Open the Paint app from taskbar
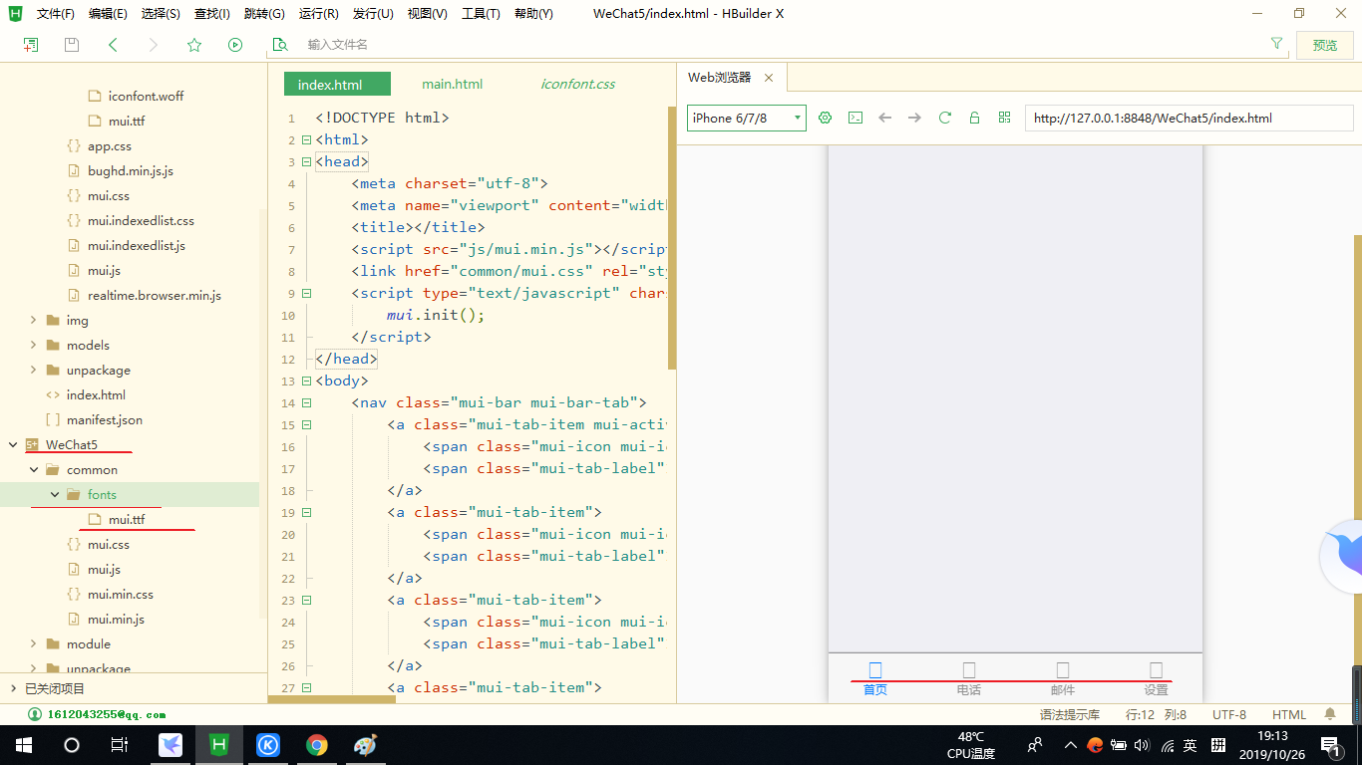Viewport: 1362px width, 765px height. [366, 745]
